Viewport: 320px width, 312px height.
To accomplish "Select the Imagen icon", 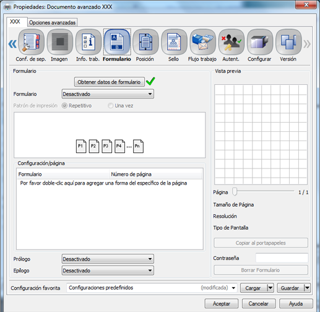I will click(60, 42).
